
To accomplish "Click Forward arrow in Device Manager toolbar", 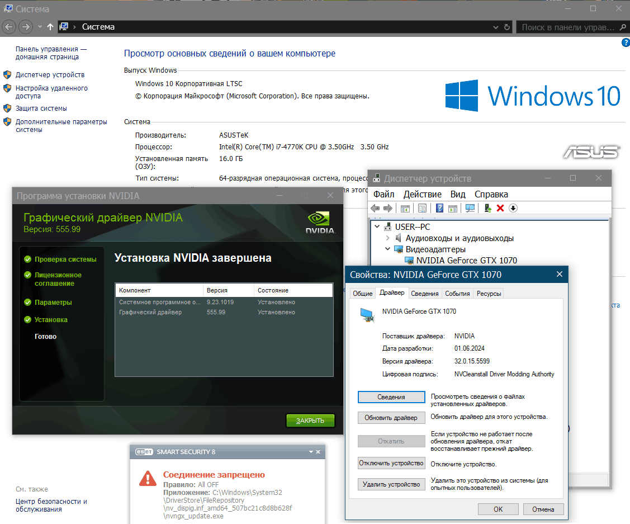I will pyautogui.click(x=388, y=208).
